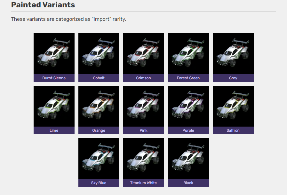Click the Burnt Sienna caption text
This screenshot has width=287, height=195.
pyautogui.click(x=54, y=78)
